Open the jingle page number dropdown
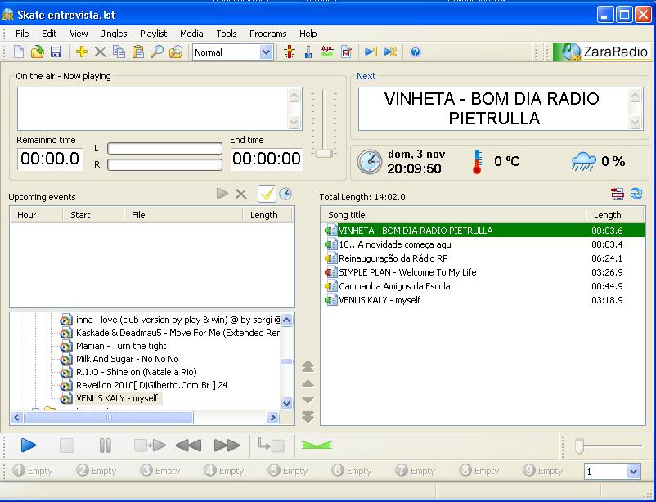The height and width of the screenshot is (502, 656). (633, 472)
